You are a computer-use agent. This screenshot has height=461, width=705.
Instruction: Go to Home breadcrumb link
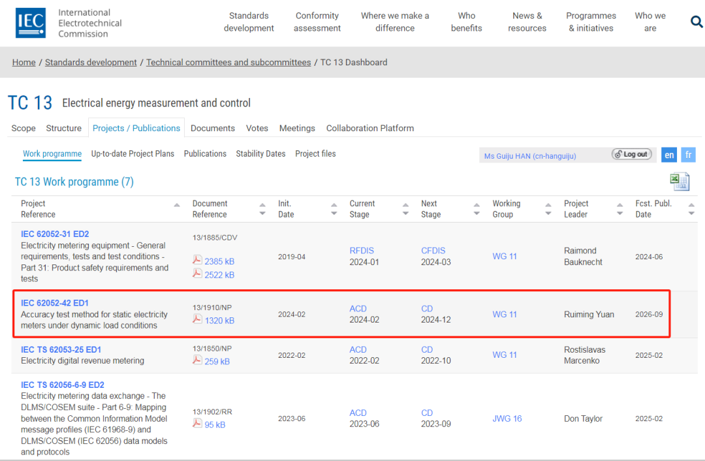coord(24,62)
